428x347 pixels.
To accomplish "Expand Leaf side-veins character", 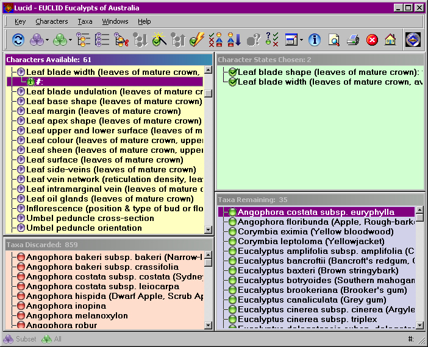I will 21,170.
